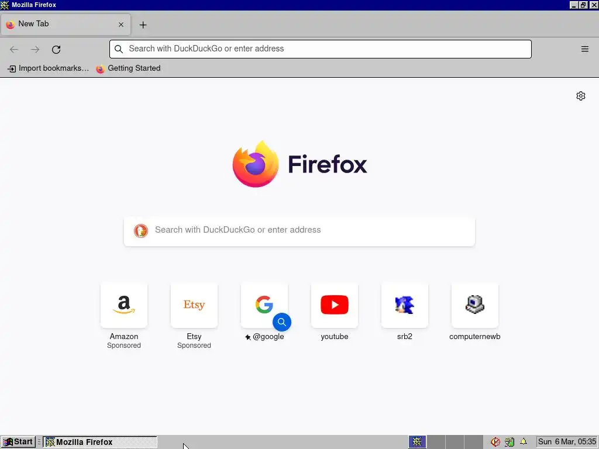Focus the page's DuckDuckGo search box
The height and width of the screenshot is (449, 599).
[x=299, y=232]
